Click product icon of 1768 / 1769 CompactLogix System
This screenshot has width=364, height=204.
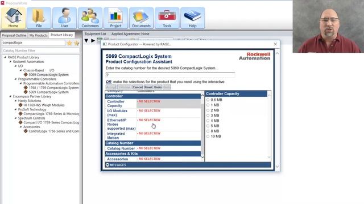pos(26,88)
